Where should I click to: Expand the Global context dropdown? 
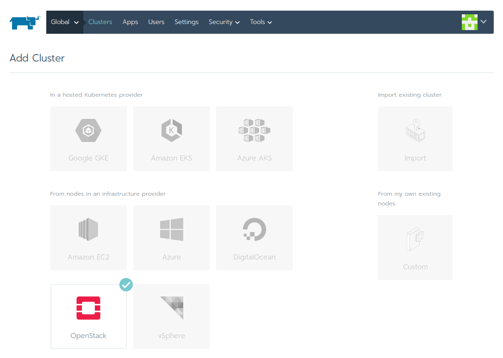64,22
